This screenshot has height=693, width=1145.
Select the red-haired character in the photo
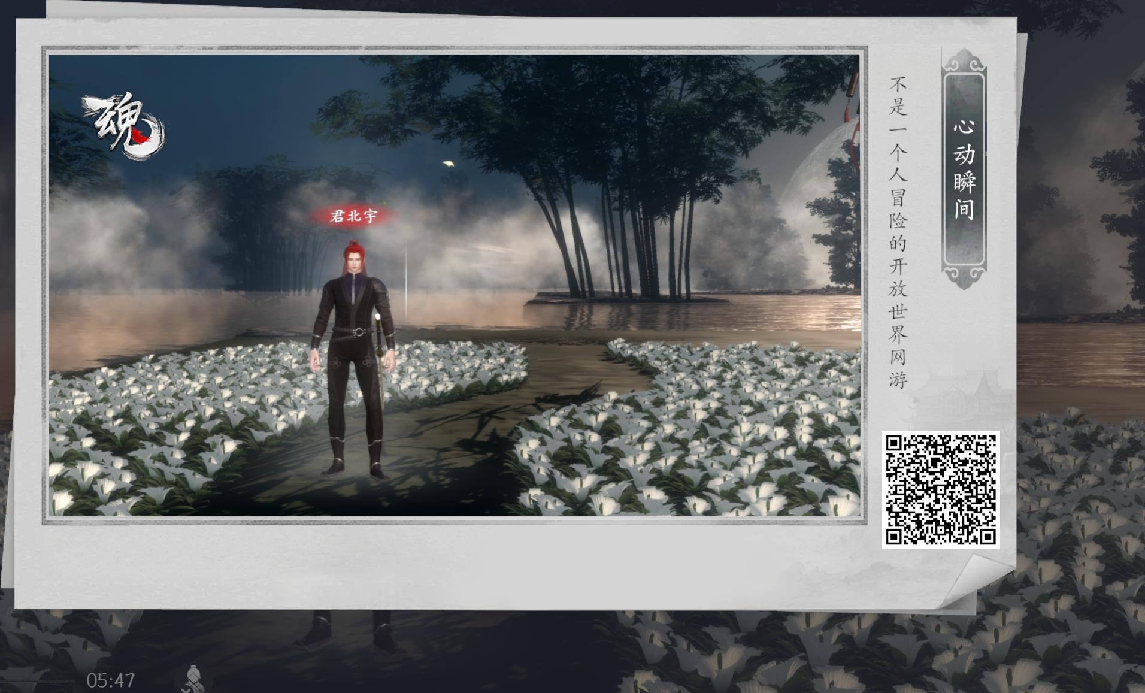coord(353,359)
